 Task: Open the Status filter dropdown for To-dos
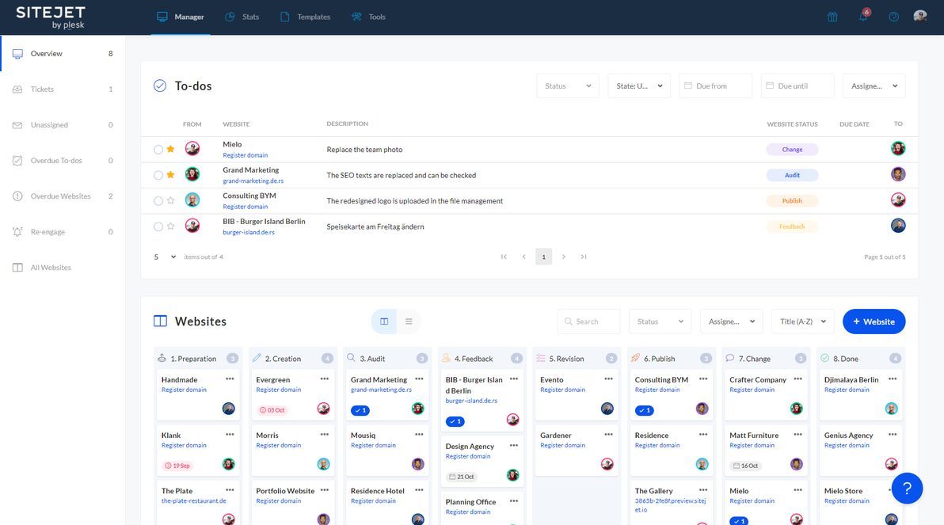pos(567,86)
